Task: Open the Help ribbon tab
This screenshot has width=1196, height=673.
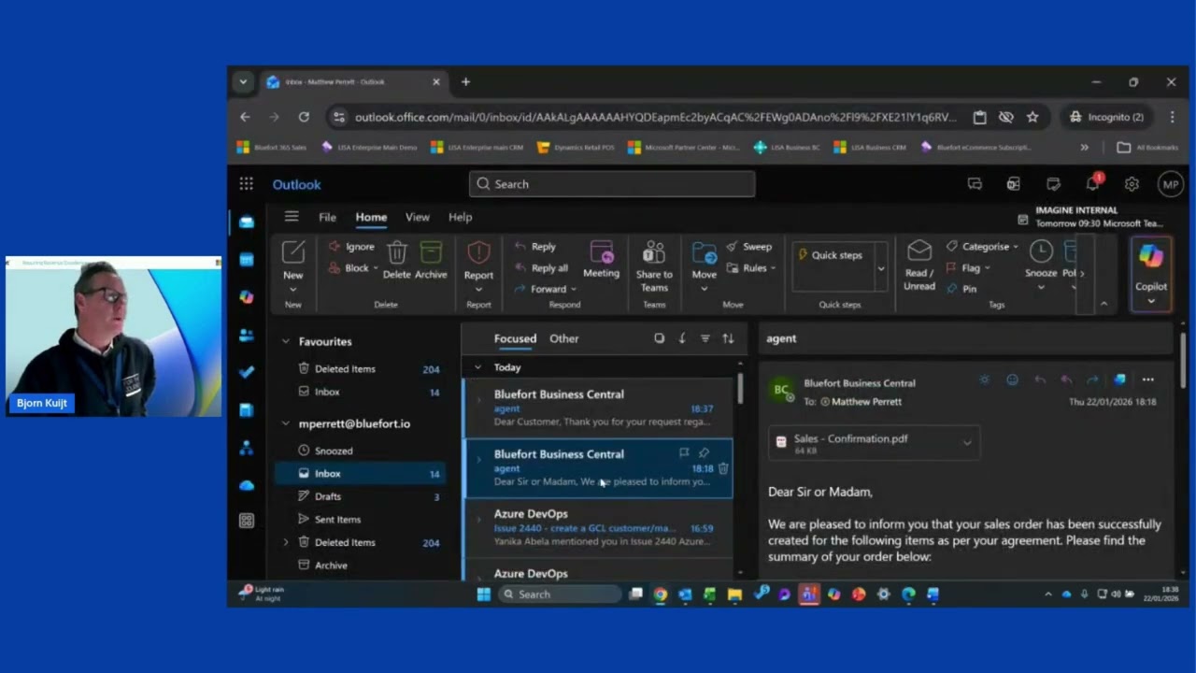Action: tap(460, 217)
